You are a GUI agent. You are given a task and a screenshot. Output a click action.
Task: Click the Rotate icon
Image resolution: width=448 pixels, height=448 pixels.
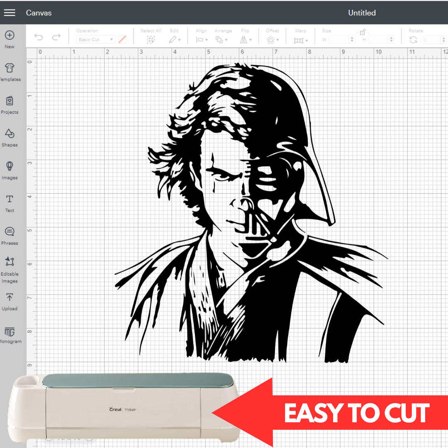click(413, 40)
